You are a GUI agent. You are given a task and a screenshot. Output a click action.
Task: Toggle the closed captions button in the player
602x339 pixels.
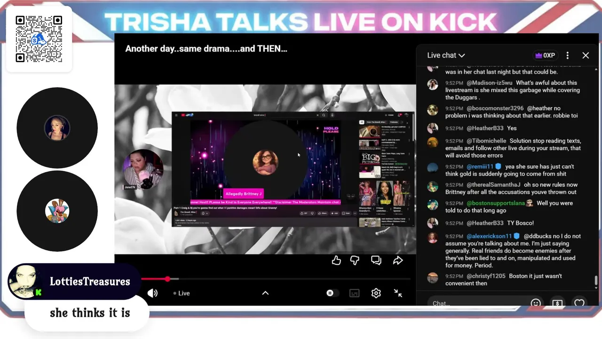tap(355, 293)
